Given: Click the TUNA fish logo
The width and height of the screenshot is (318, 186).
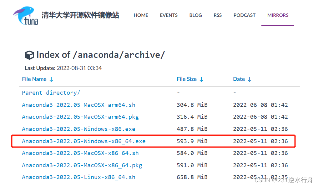Looking at the screenshot, I should pyautogui.click(x=26, y=16).
